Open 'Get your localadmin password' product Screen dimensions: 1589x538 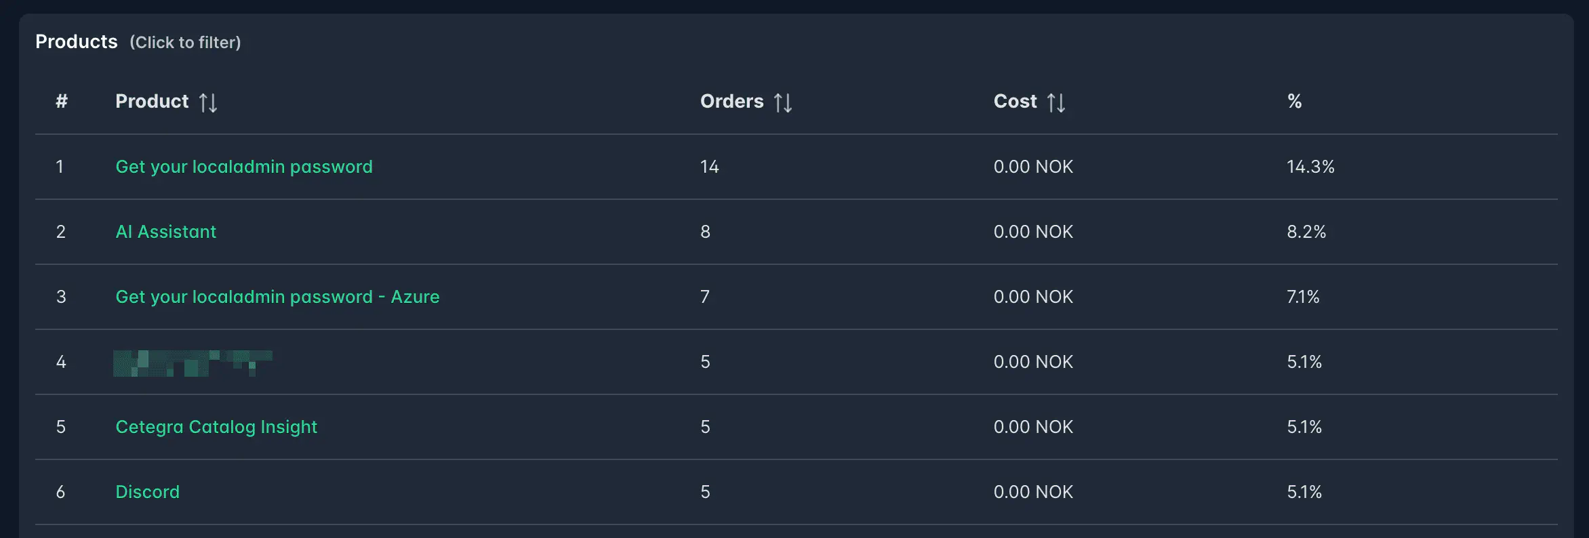pyautogui.click(x=244, y=166)
